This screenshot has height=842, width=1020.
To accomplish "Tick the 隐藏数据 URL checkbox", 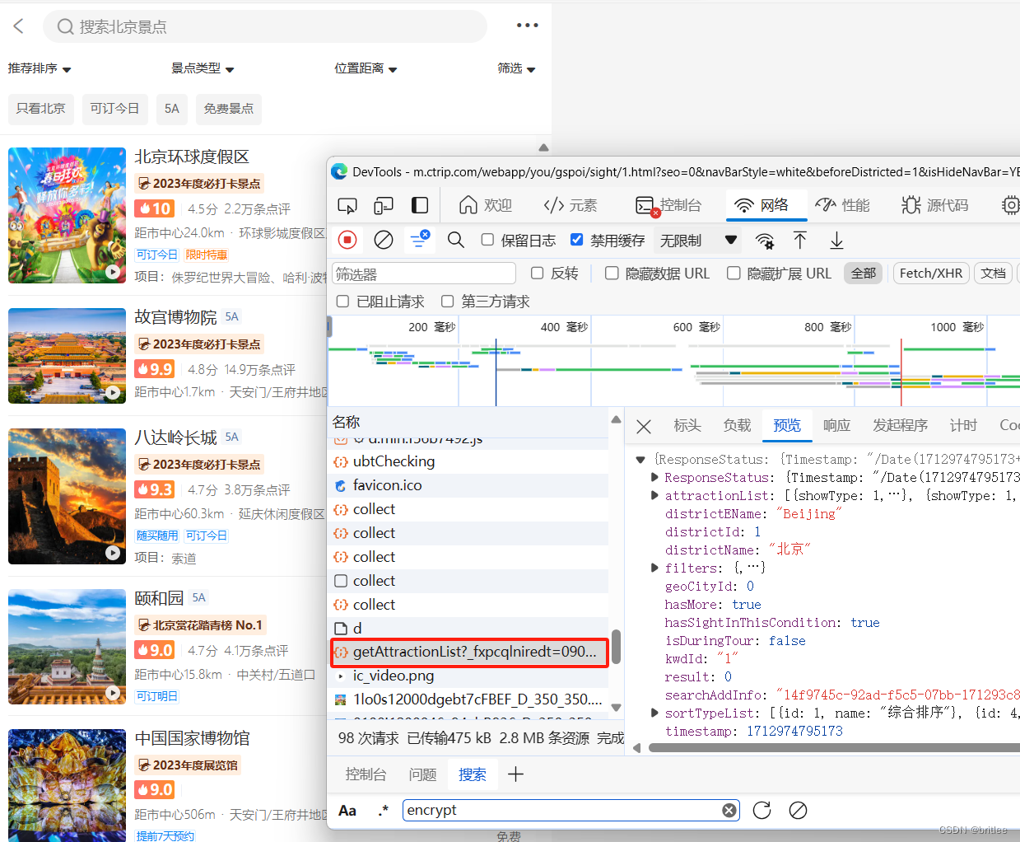I will click(612, 274).
